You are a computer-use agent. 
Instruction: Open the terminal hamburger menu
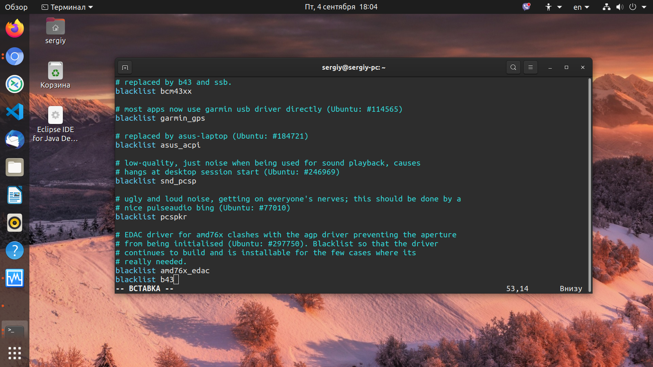(531, 67)
